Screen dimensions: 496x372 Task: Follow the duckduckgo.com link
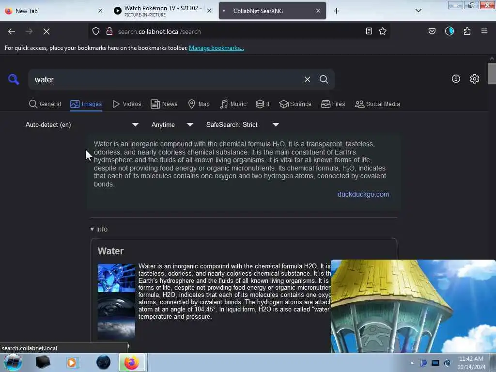tap(363, 194)
